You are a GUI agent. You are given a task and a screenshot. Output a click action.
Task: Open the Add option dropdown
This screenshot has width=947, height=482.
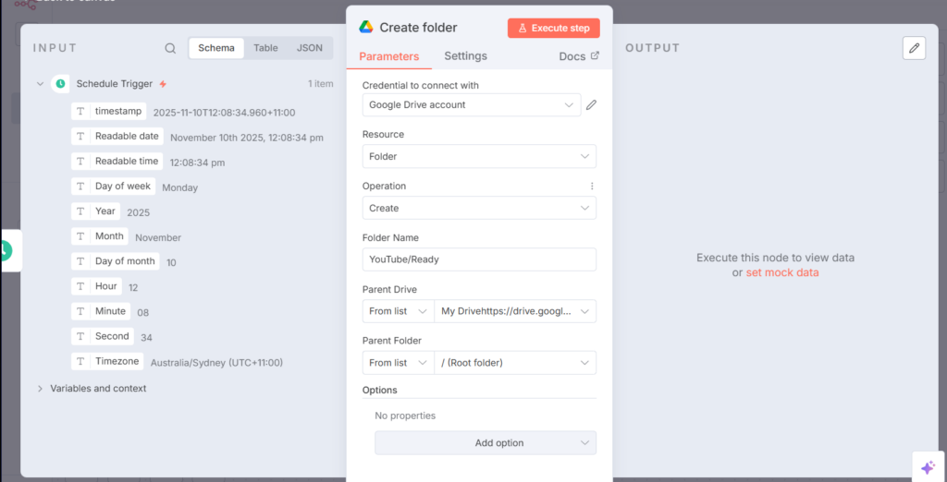pyautogui.click(x=486, y=443)
